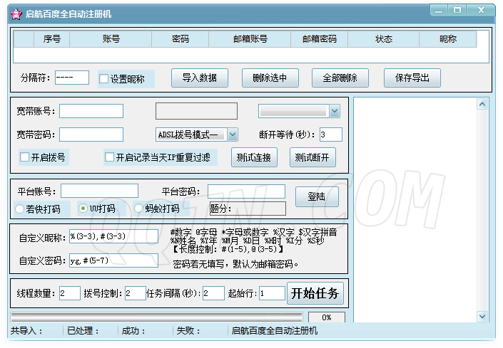Start the task with 开始任务 button
Viewport: 503px width, 348px height.
click(x=315, y=292)
